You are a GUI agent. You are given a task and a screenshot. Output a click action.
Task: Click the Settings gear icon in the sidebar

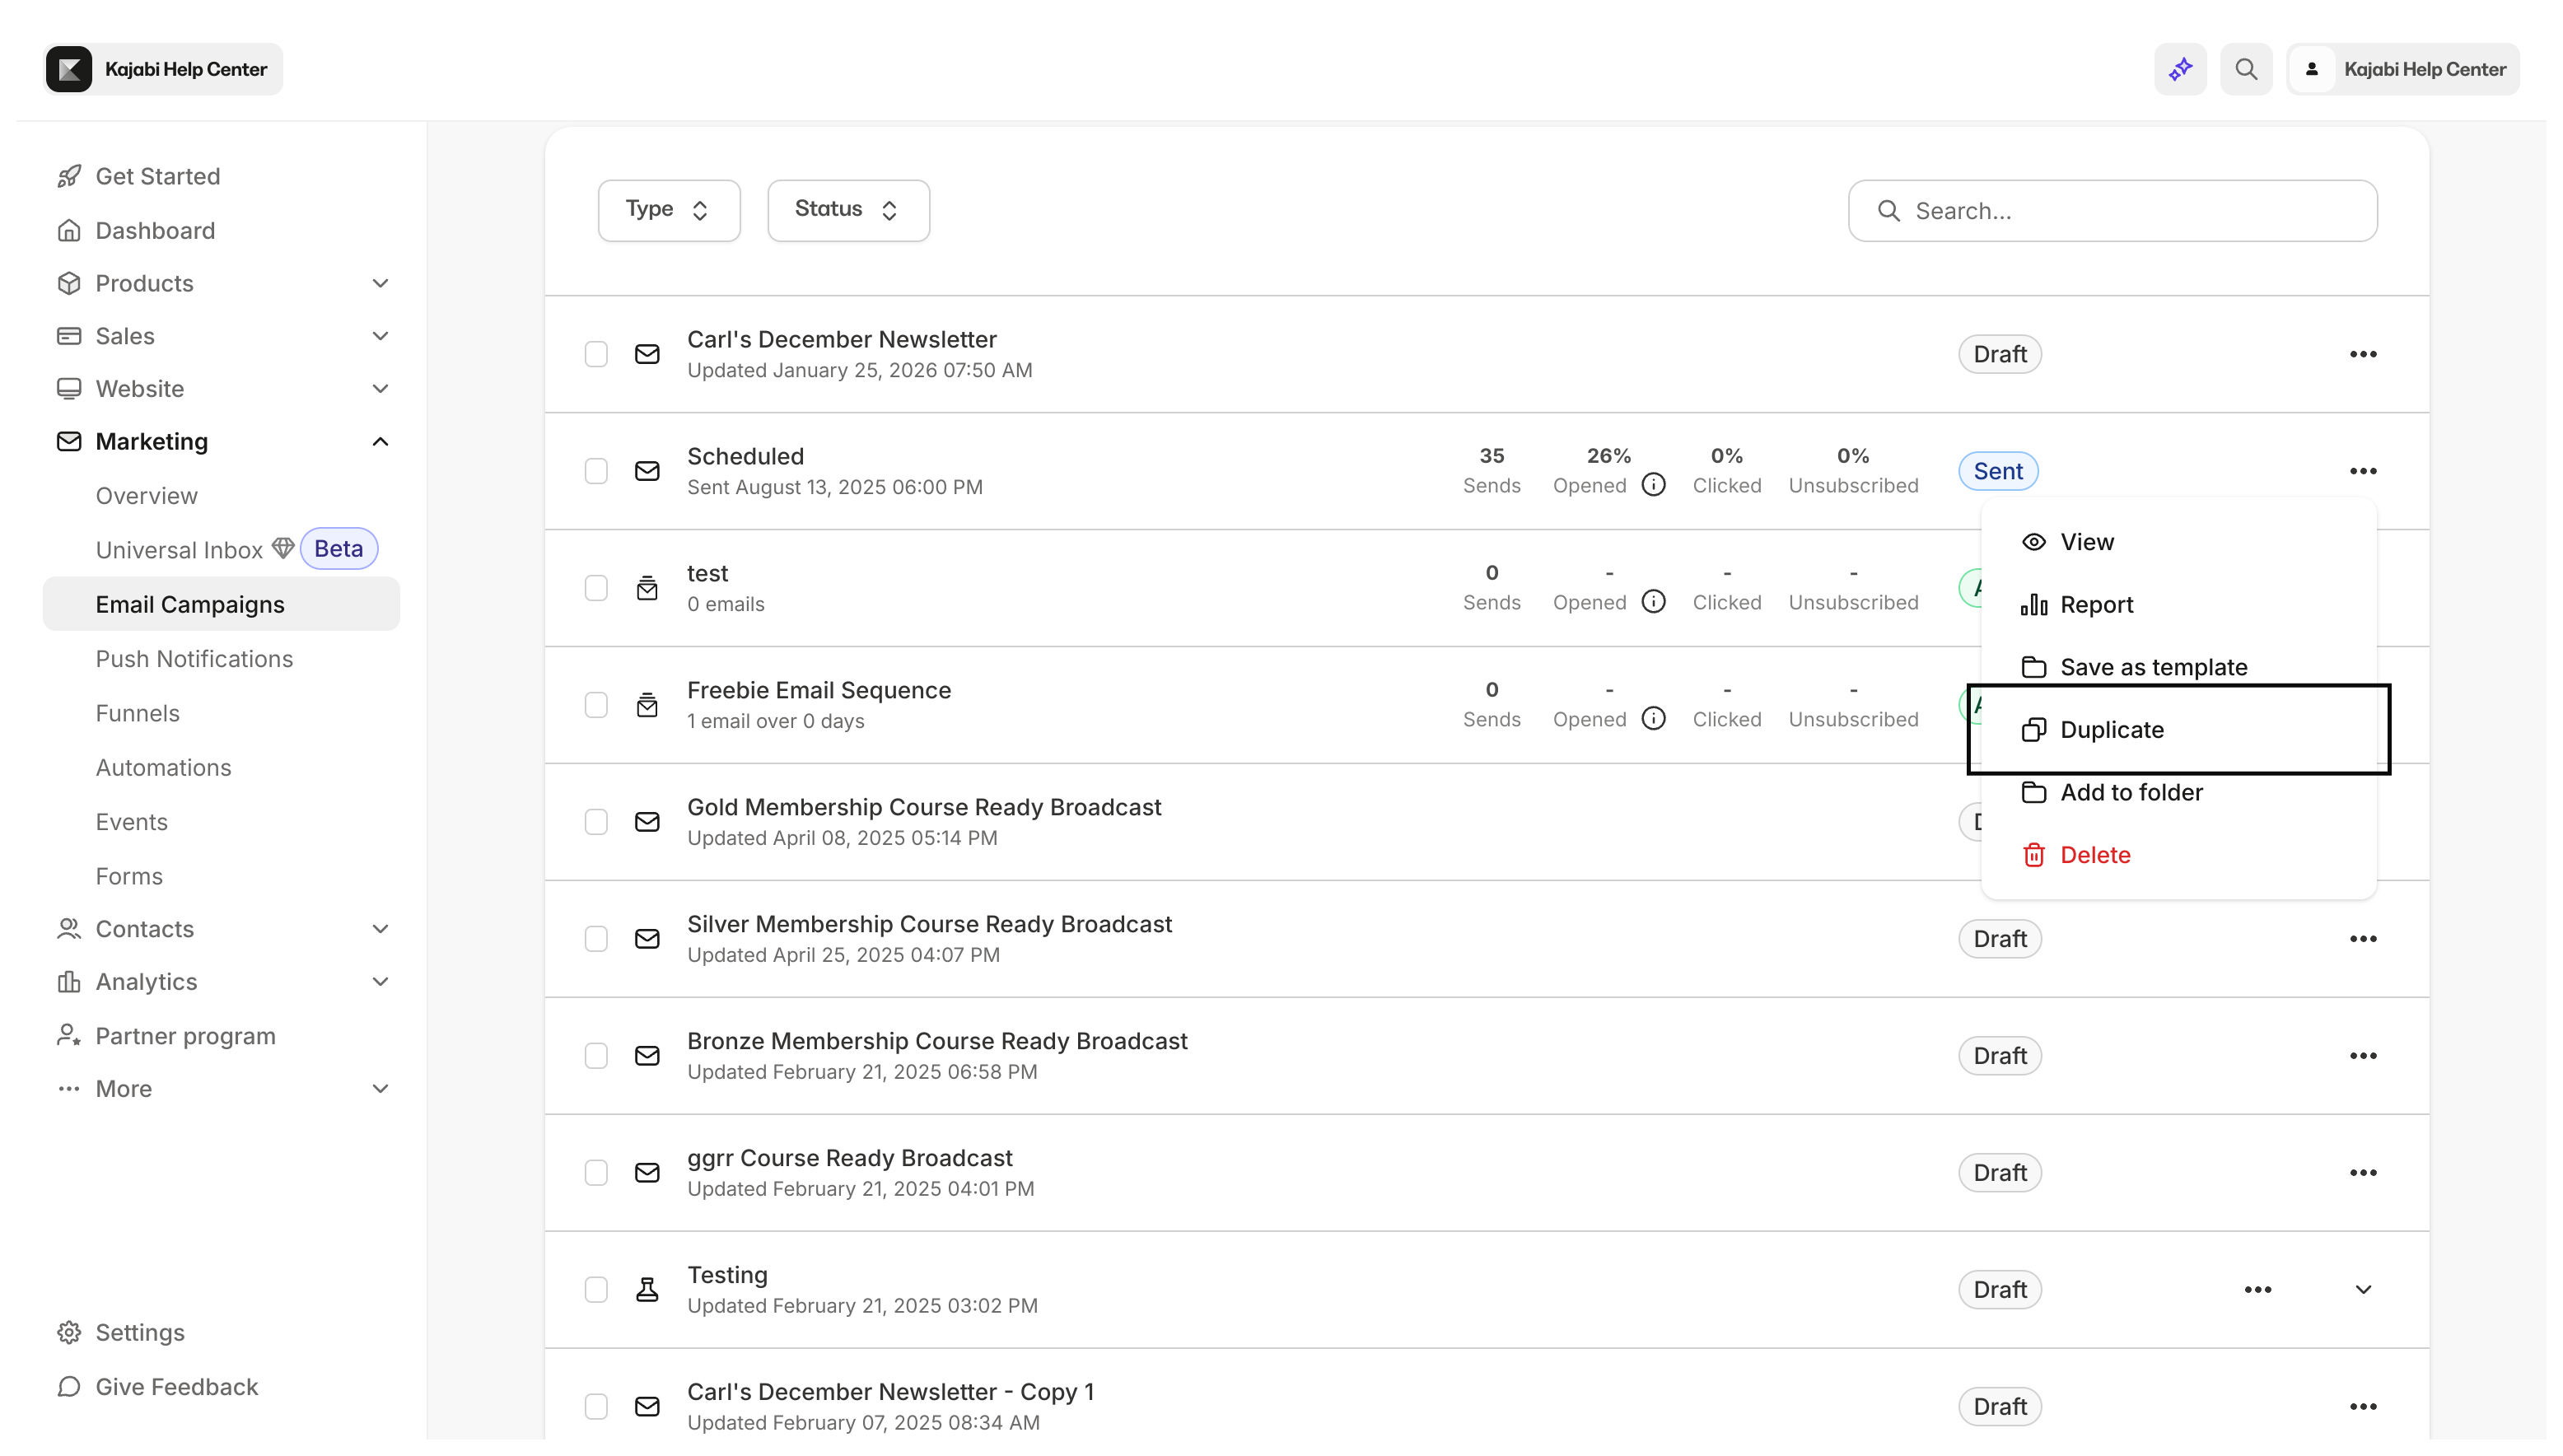point(68,1332)
